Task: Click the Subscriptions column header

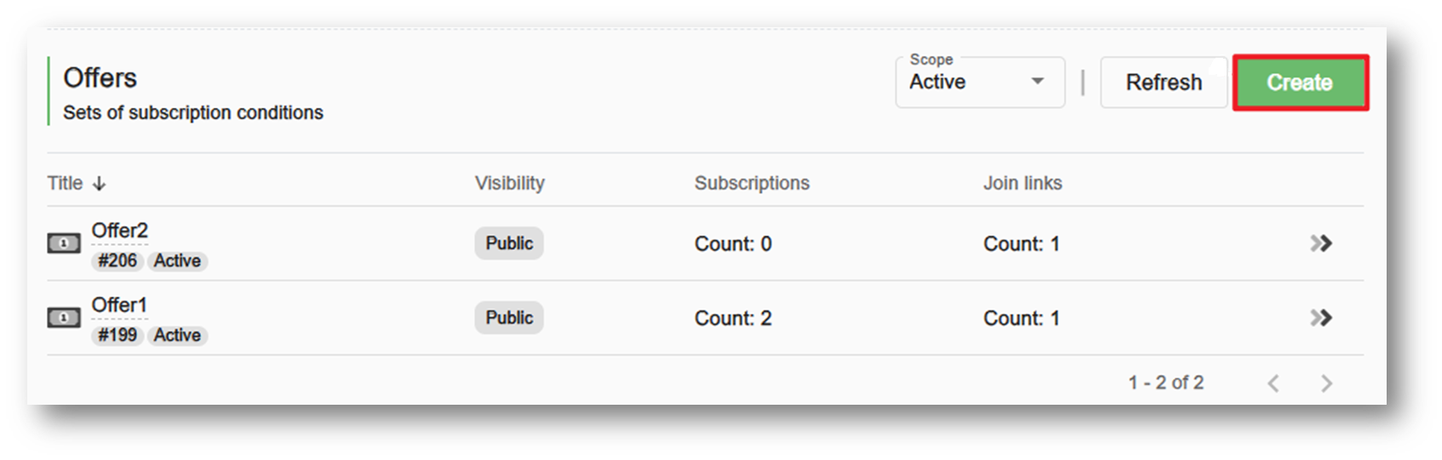Action: click(x=752, y=184)
